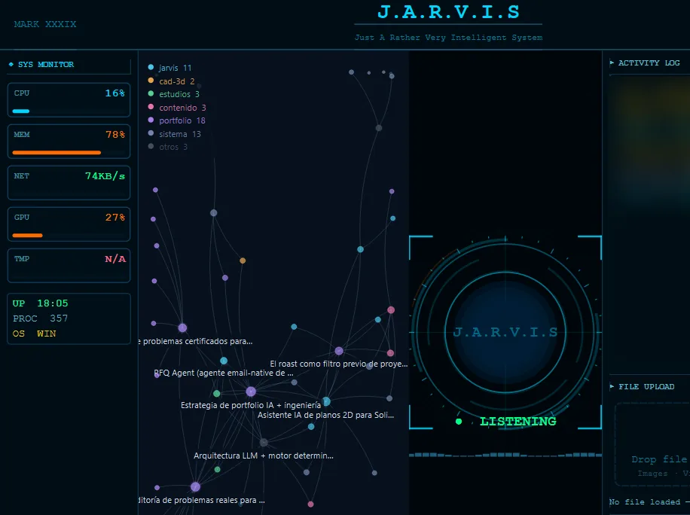
Task: Click the TMP N/A monitor card
Action: (x=69, y=265)
